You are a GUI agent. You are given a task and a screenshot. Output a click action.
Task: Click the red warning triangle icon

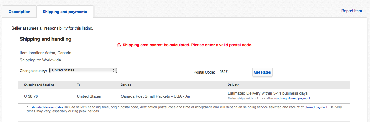pos(119,45)
